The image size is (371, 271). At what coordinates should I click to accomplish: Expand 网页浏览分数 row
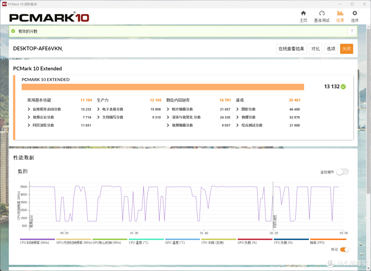[x=29, y=125]
